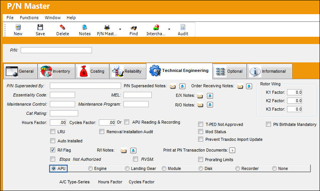Click blue note icon beside Order Receiving Notes

pos(249,86)
